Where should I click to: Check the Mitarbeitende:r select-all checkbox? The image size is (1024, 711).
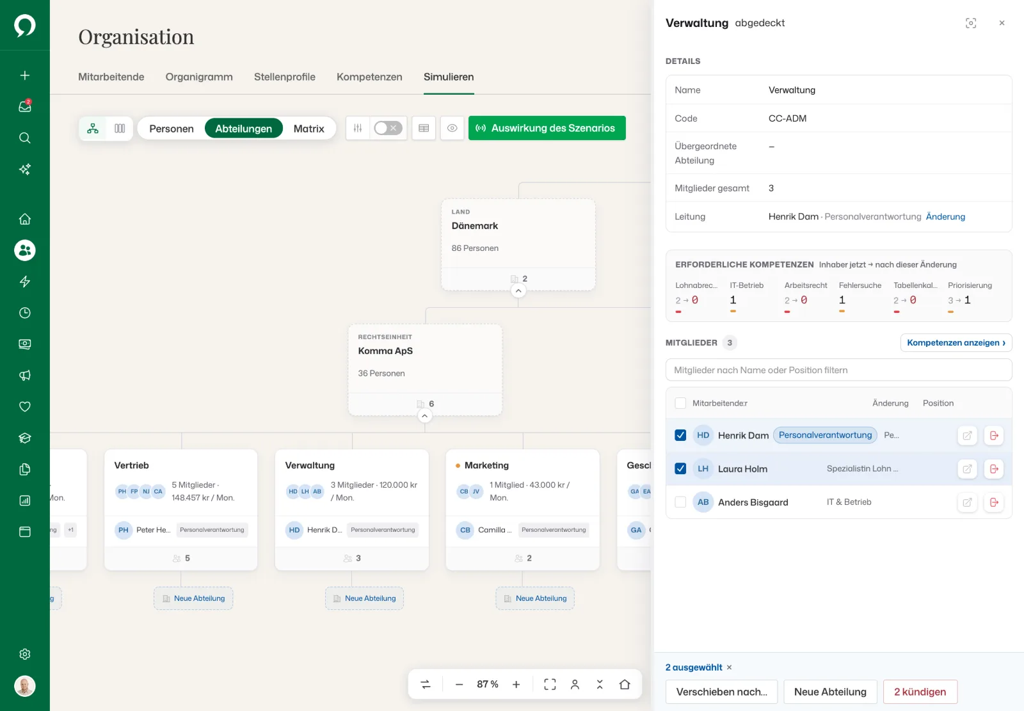pyautogui.click(x=680, y=403)
